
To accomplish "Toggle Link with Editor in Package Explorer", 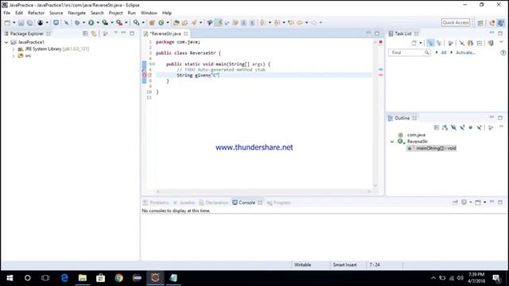I will coord(94,33).
